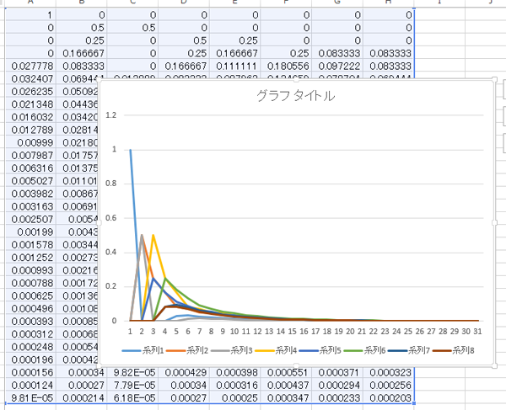
Task: Select the cell containing 0.027778
Action: [30, 66]
